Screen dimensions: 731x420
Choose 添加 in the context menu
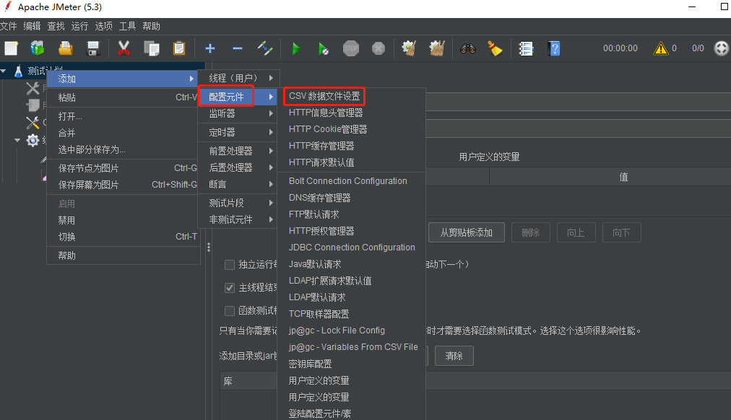pos(123,79)
